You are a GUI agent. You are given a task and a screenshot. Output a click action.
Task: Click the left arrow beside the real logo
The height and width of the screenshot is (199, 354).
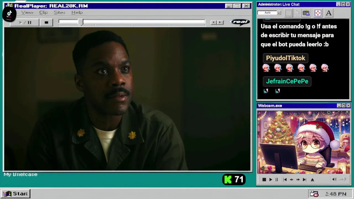(x=213, y=22)
